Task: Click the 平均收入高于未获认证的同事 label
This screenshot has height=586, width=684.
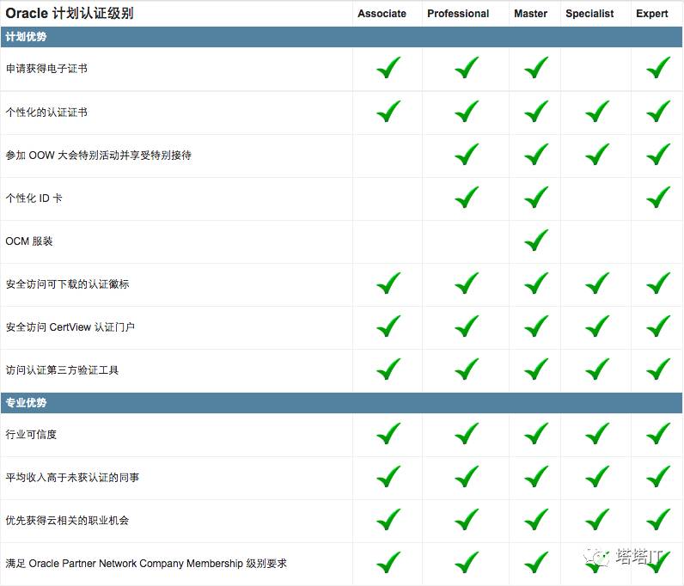Action: pyautogui.click(x=72, y=478)
